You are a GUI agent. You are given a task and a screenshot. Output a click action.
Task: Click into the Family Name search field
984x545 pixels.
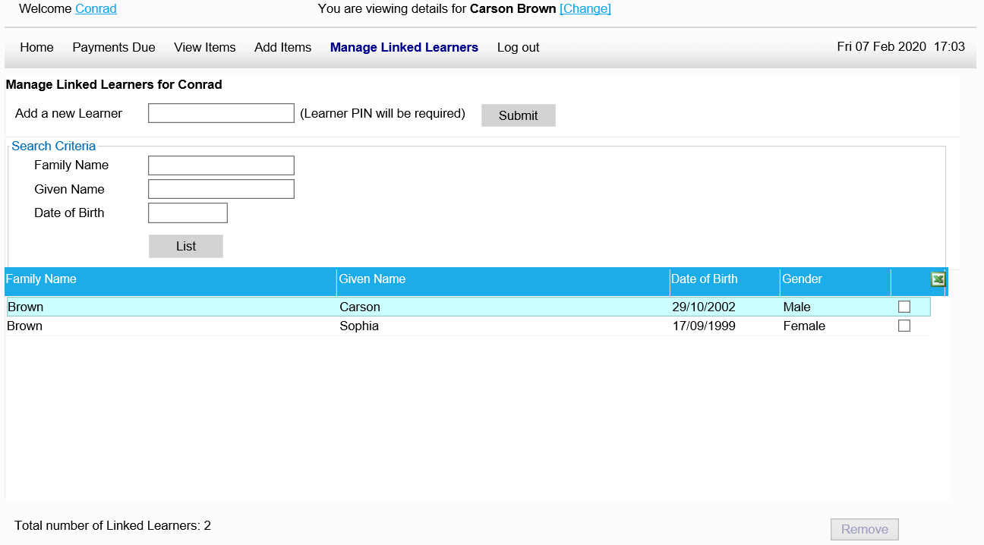[x=221, y=165]
